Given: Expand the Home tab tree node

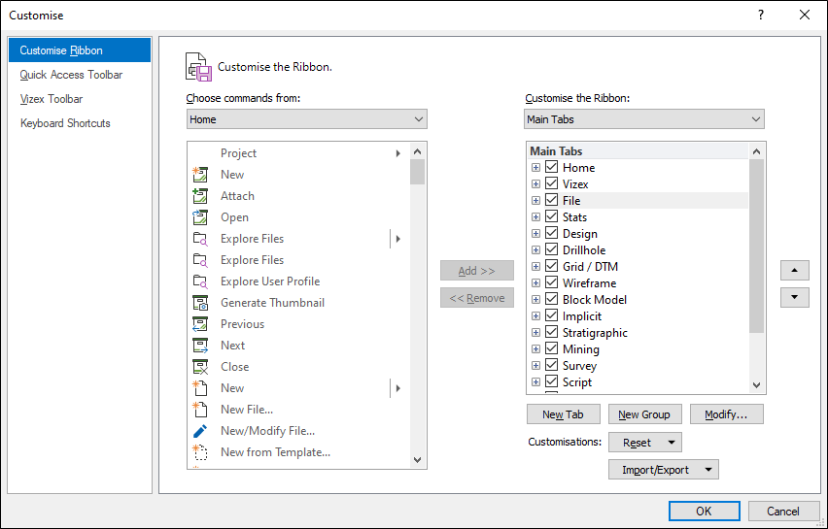Looking at the screenshot, I should (535, 167).
